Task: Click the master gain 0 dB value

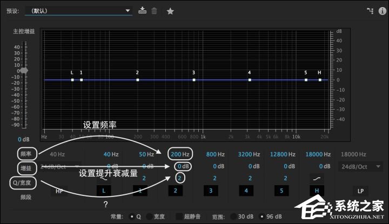Action: (24, 139)
